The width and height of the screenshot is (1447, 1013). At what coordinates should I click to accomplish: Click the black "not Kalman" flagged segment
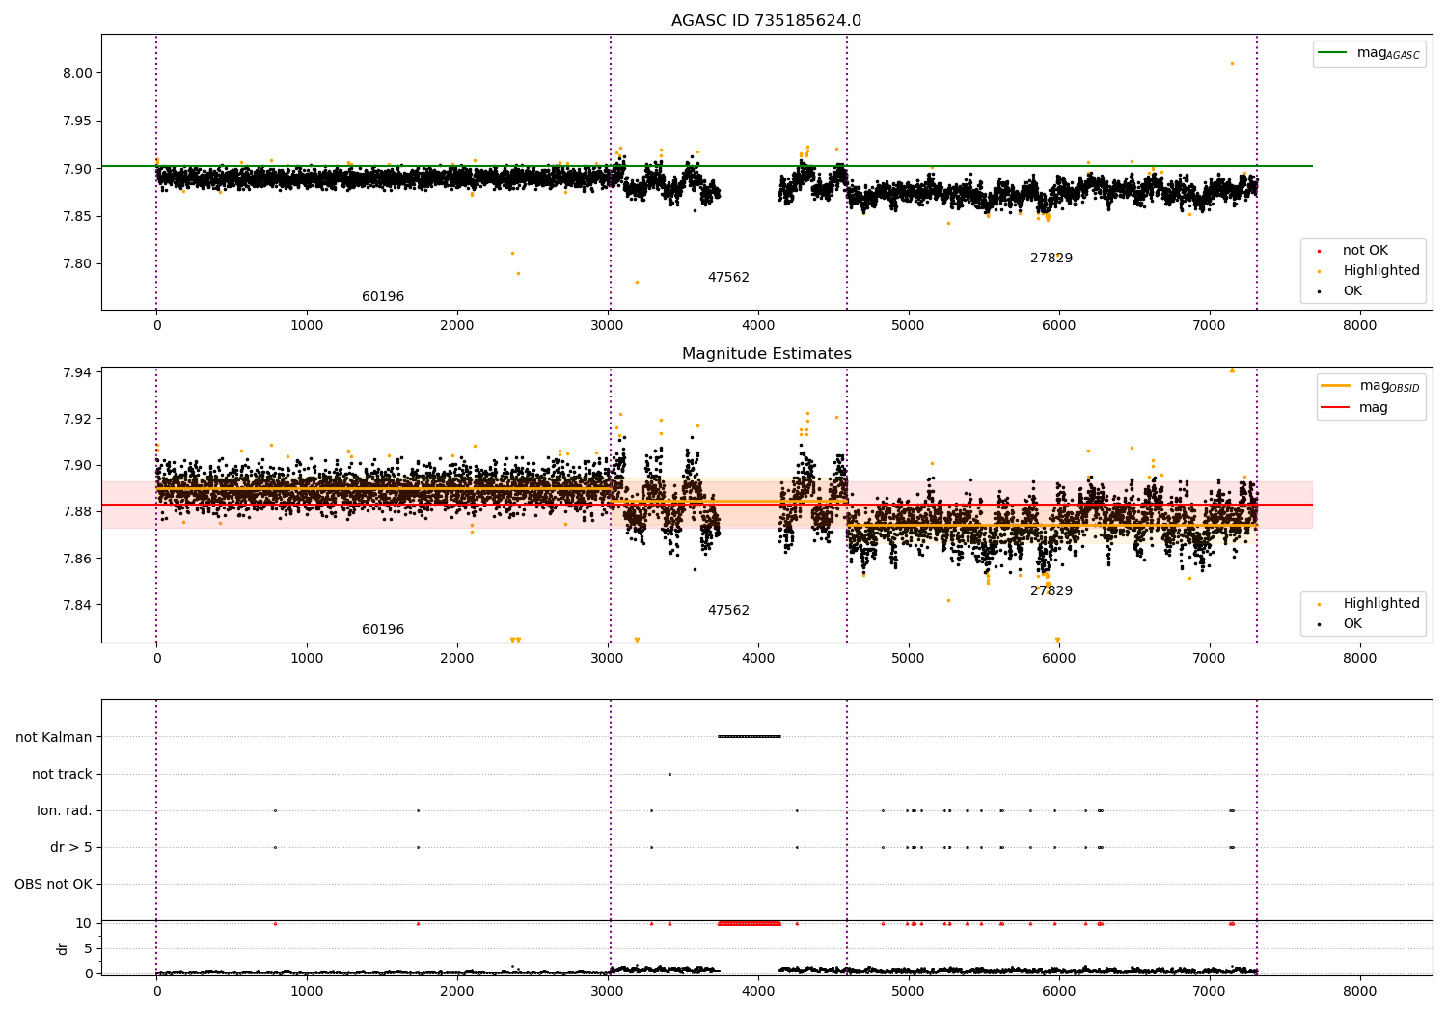coord(750,737)
